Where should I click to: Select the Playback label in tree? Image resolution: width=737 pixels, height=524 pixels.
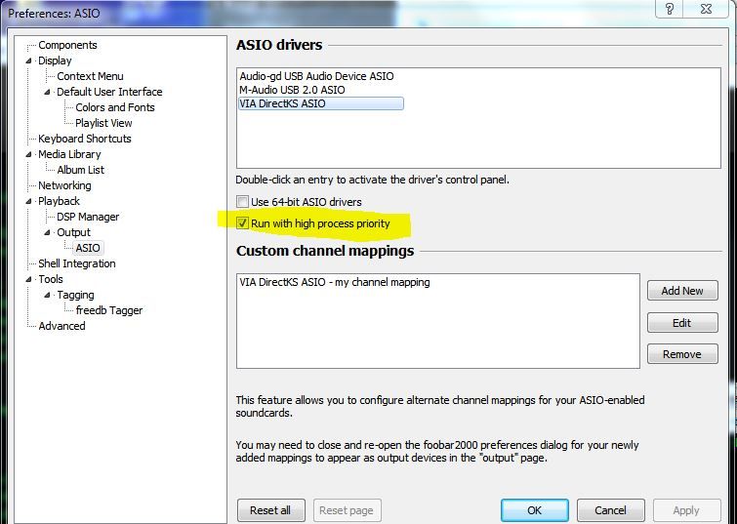point(60,201)
